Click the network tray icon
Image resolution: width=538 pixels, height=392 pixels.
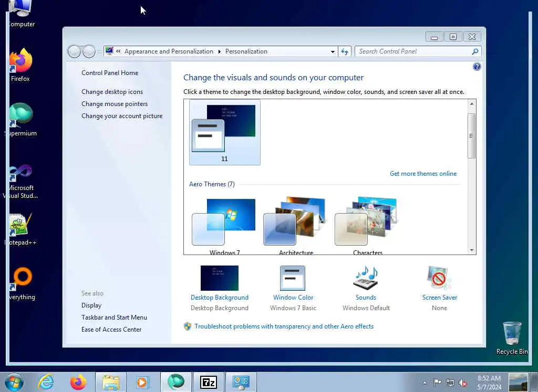tap(450, 383)
